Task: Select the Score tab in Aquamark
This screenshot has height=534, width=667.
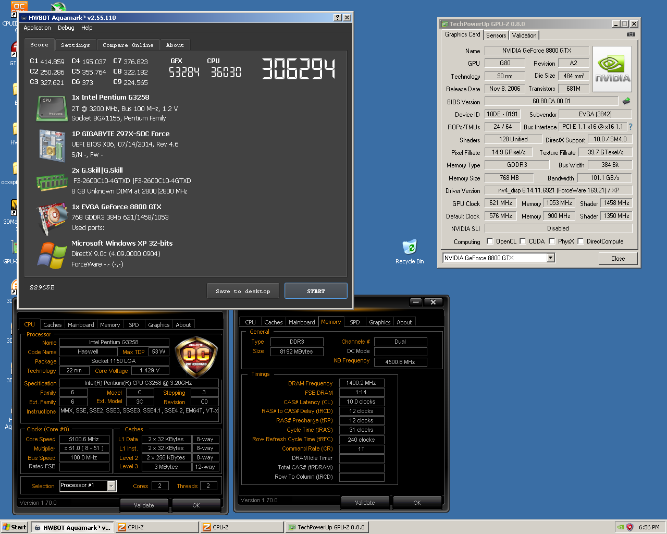Action: tap(39, 44)
